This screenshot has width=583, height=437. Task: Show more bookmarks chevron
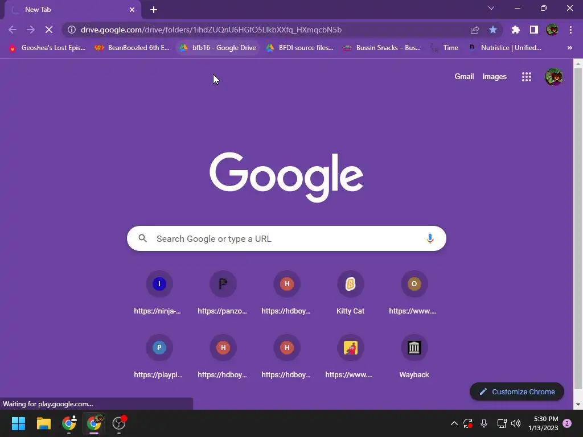point(569,48)
